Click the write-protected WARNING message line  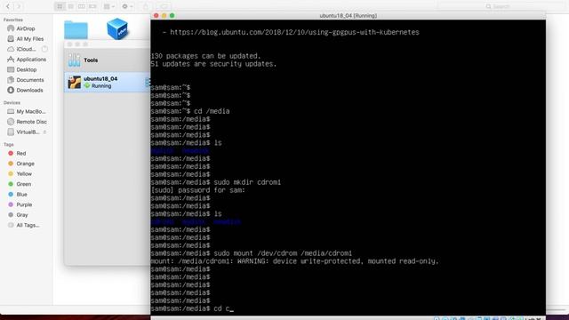294,261
